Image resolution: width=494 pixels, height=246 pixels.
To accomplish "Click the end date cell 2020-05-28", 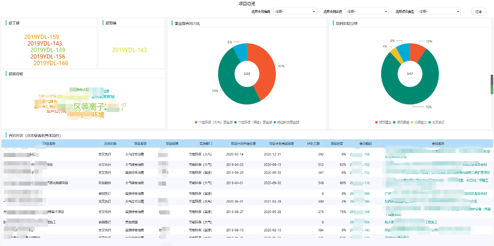I will pos(272,212).
